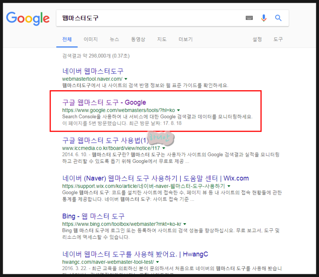Open 구글 웹마스터 도구 사용법(1) result
Screen dimensions: 319x277
point(105,140)
